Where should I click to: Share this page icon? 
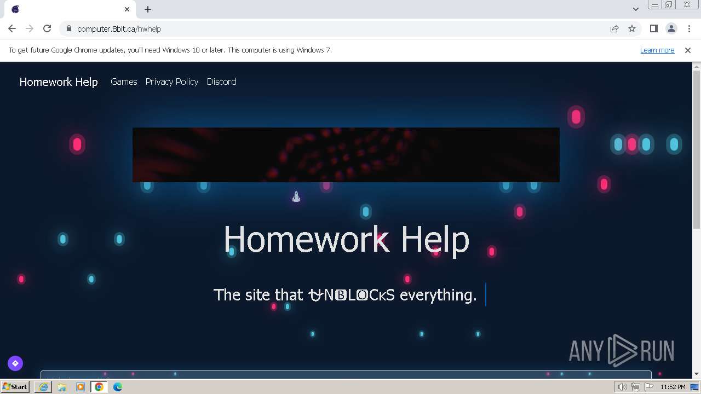614,28
